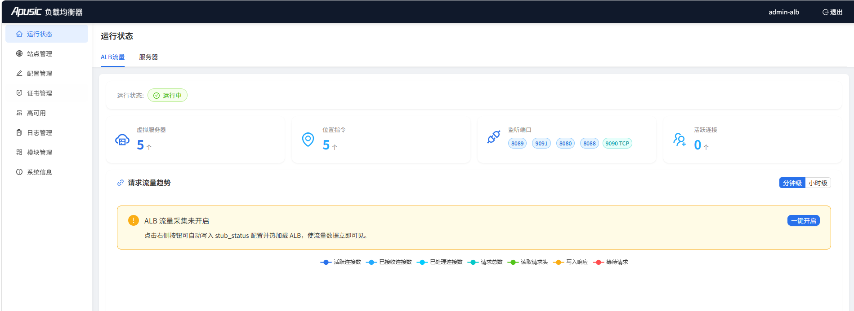Switch trend view to 小时级
The image size is (854, 311).
click(818, 183)
